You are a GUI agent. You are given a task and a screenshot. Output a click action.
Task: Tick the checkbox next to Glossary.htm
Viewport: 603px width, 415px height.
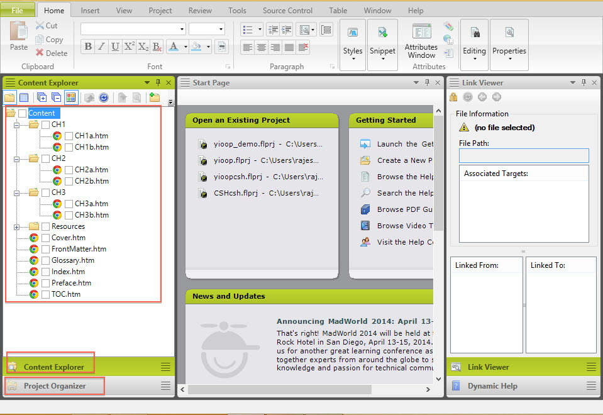pos(45,260)
